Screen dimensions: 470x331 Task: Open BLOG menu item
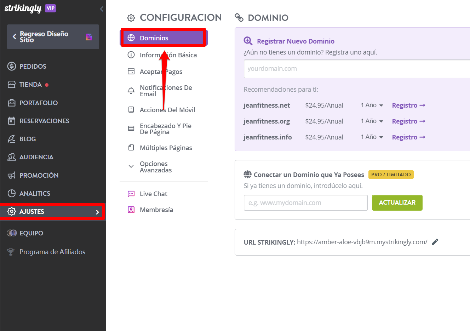(x=28, y=139)
